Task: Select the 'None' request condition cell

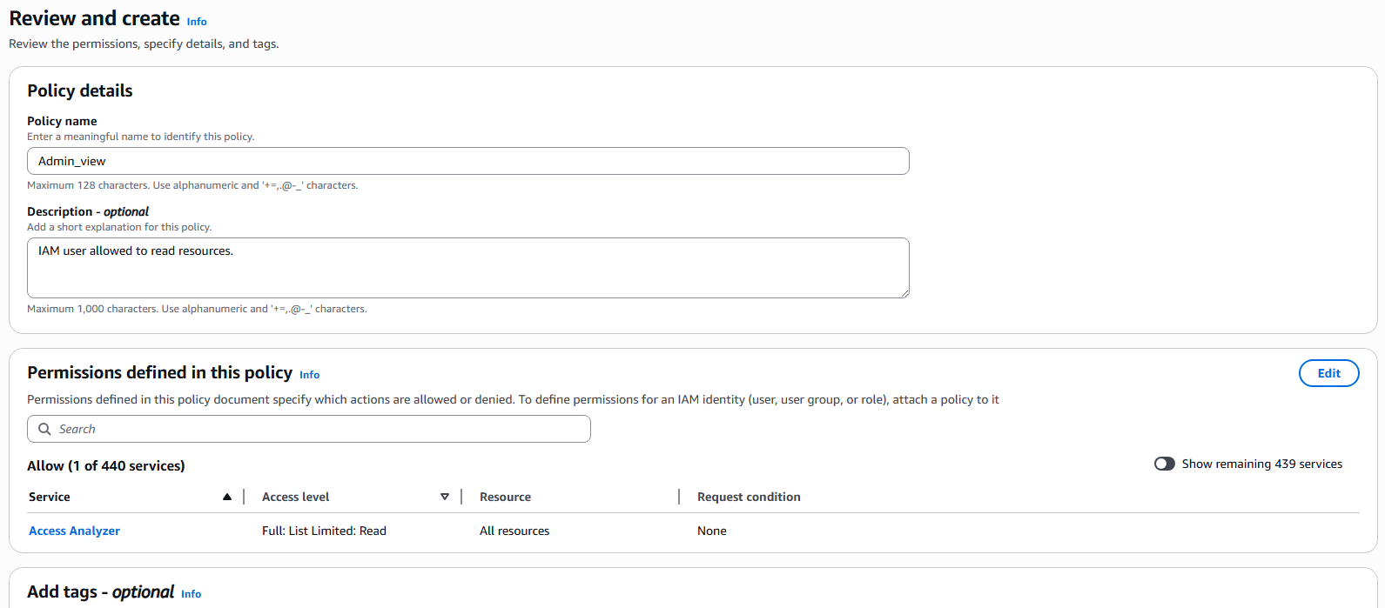Action: (x=712, y=531)
